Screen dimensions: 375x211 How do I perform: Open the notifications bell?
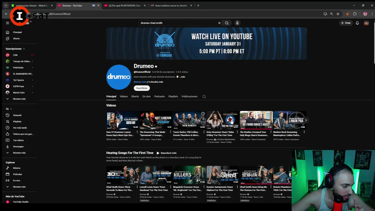click(357, 23)
